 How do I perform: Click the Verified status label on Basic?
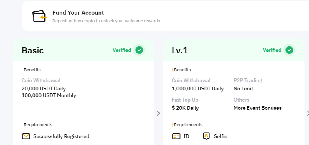click(x=122, y=50)
